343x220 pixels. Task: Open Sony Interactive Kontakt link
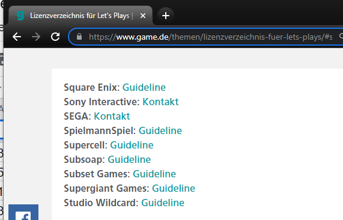(x=160, y=102)
